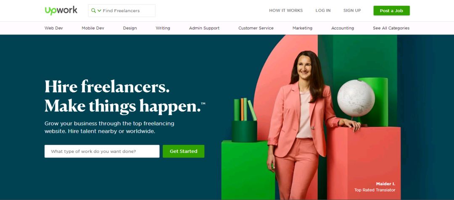Click the Upwork logo

pyautogui.click(x=61, y=11)
